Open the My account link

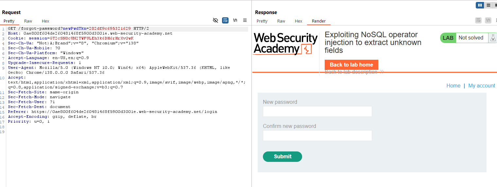pos(482,86)
